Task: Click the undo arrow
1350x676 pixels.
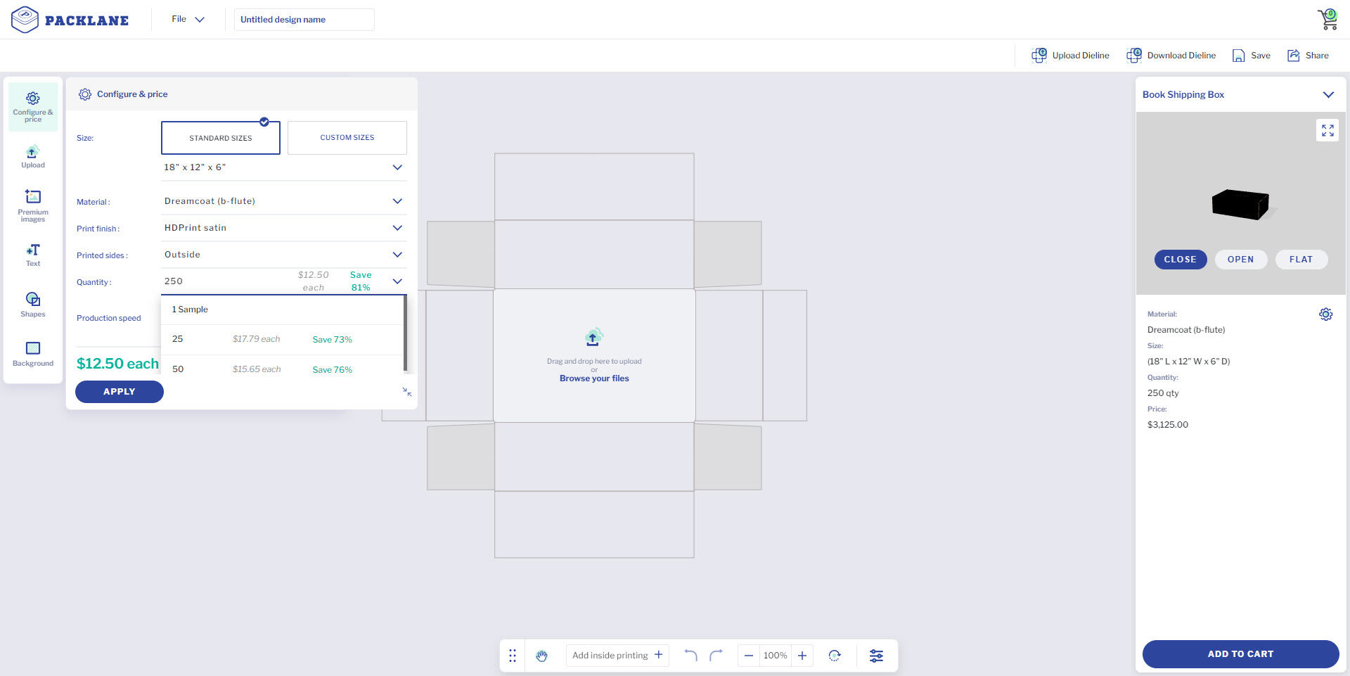Action: (x=690, y=656)
